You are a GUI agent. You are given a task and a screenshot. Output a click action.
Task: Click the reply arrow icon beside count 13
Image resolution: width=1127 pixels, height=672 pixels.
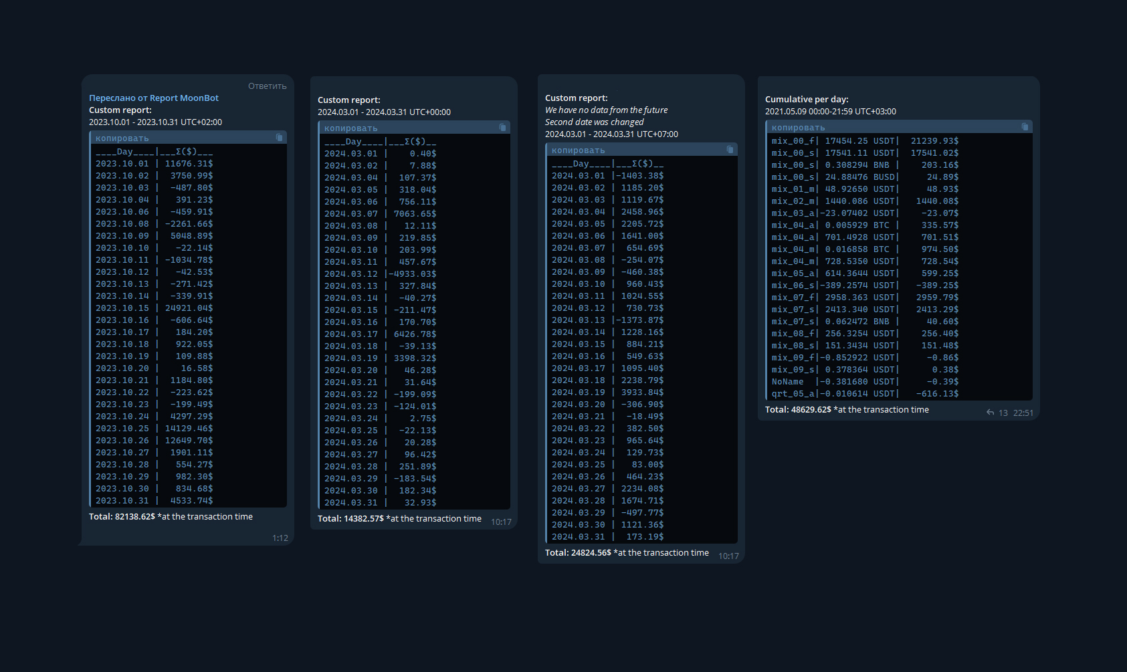pos(990,413)
